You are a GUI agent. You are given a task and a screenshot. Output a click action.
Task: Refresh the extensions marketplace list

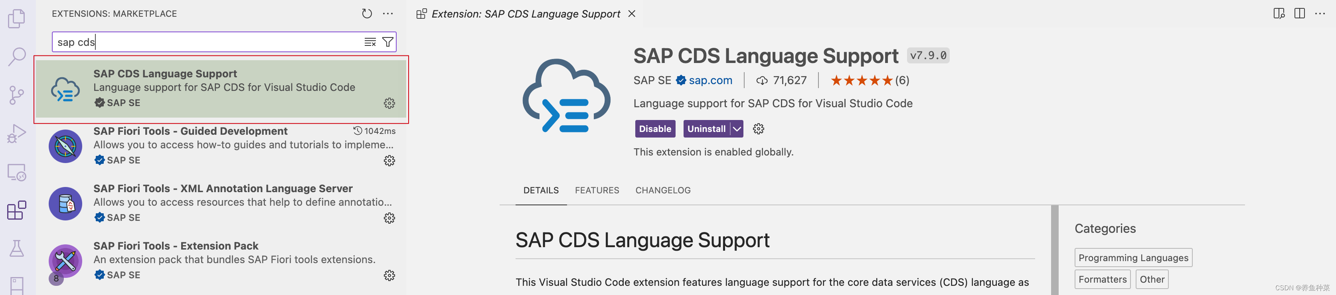(x=367, y=14)
